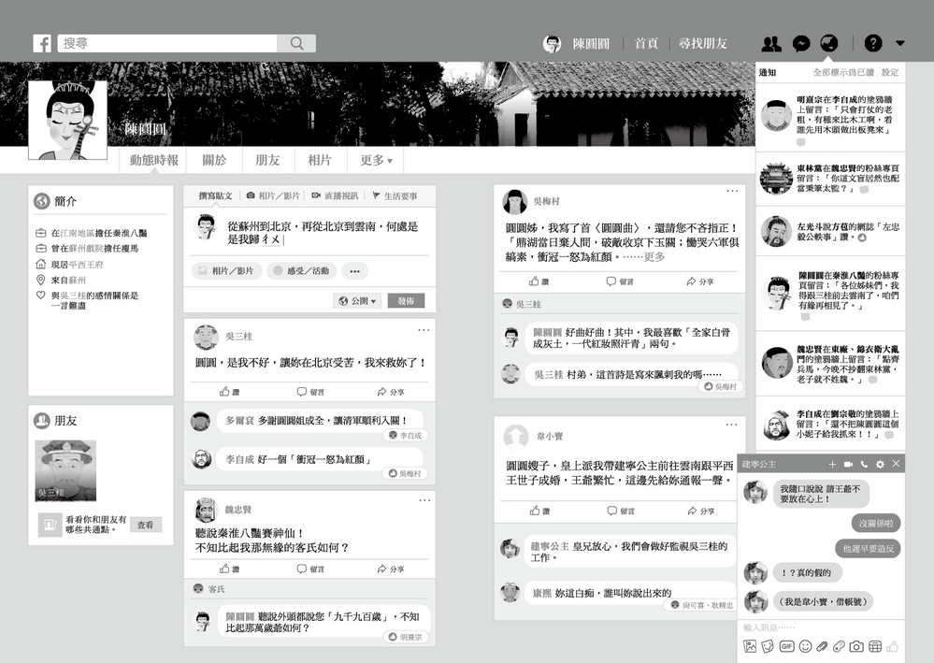
Task: Open options menu on 魏忠賢 post
Action: [424, 499]
